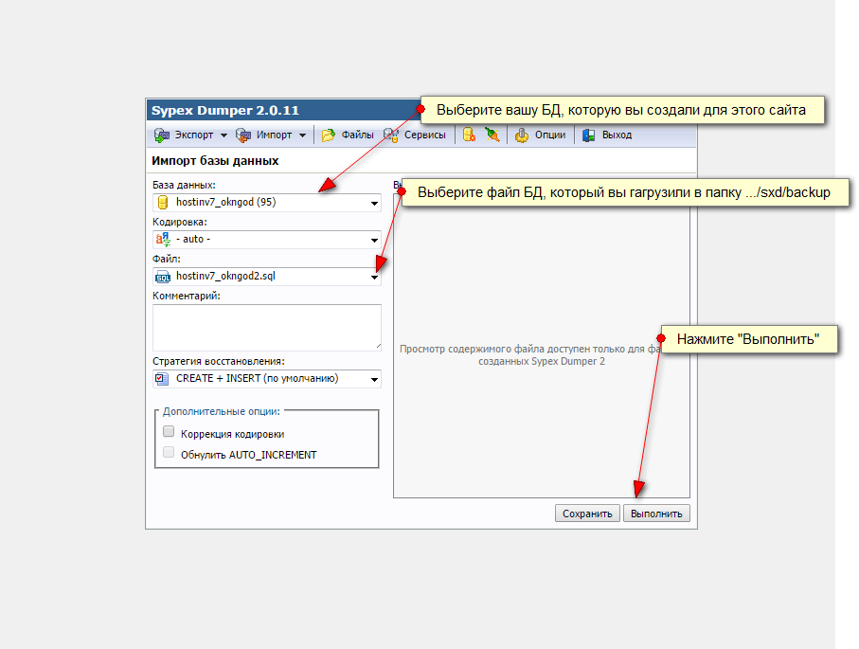Open Опции settings in toolbar
859x649 pixels.
coord(522,135)
